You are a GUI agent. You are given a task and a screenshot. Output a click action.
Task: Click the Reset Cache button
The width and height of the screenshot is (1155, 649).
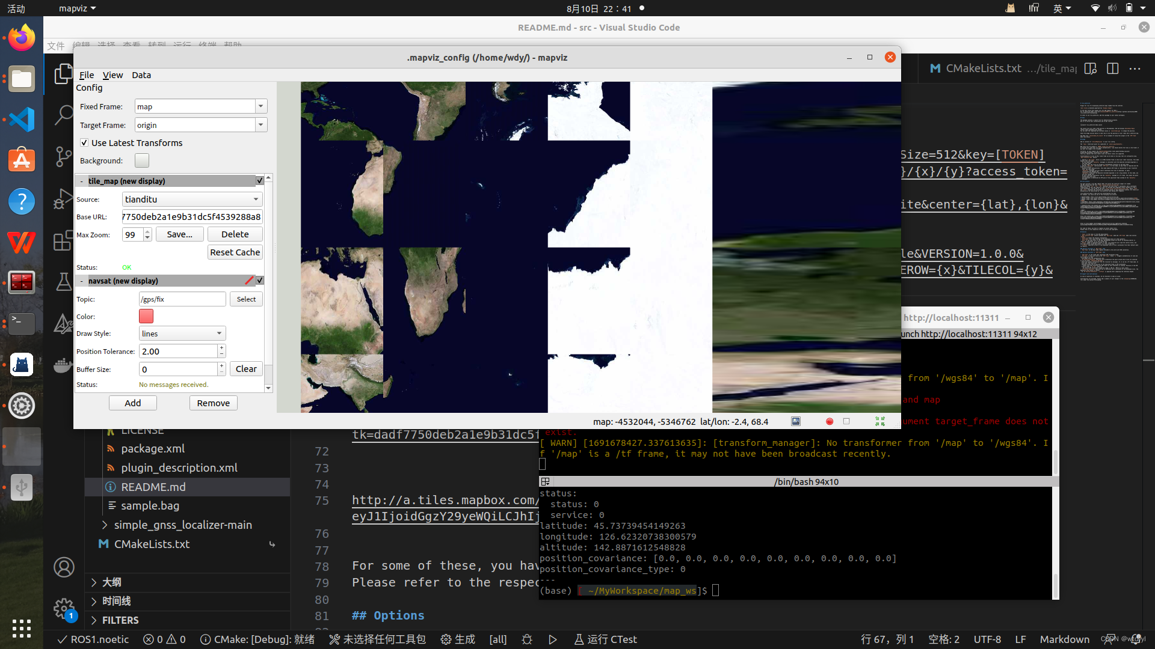[235, 252]
